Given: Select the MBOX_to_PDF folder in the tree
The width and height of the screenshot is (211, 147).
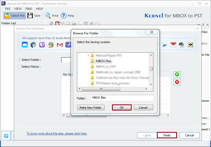Looking at the screenshot, I should point(106,66).
